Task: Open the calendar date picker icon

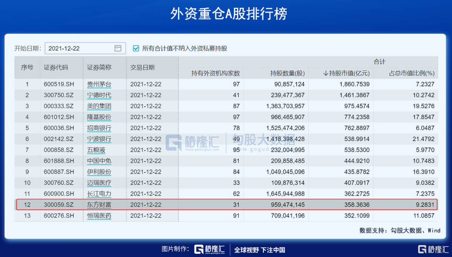Action: click(x=118, y=48)
